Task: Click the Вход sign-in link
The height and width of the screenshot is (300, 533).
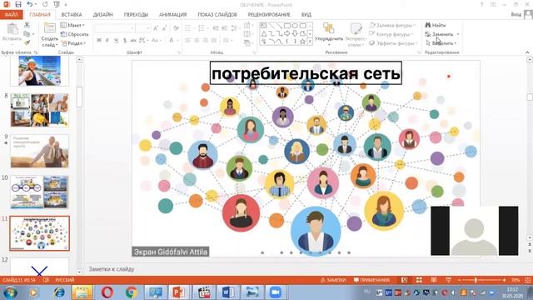Action: coord(516,14)
